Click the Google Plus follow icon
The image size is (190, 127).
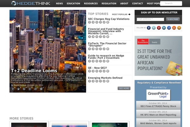(x=169, y=28)
